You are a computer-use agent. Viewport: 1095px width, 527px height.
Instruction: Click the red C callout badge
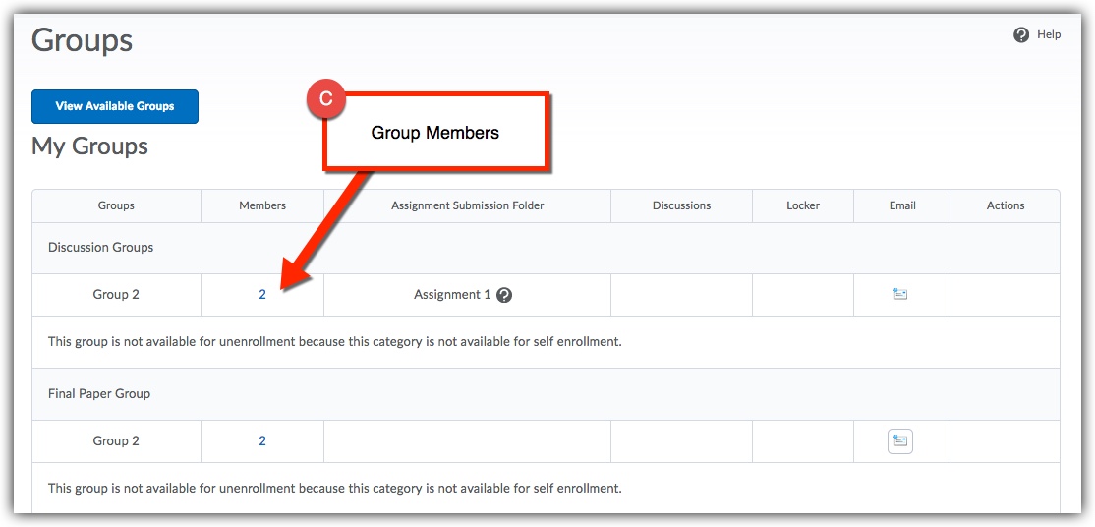point(326,100)
